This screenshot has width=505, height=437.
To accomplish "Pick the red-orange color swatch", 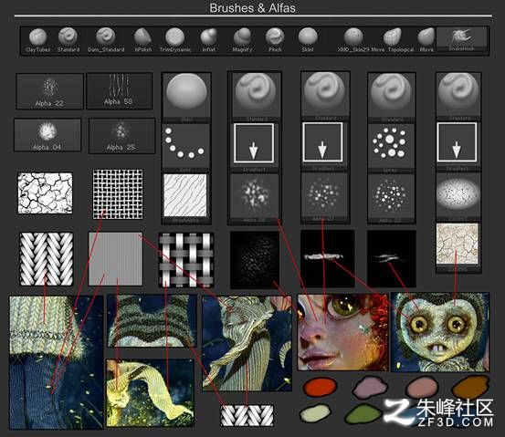I will (x=320, y=387).
